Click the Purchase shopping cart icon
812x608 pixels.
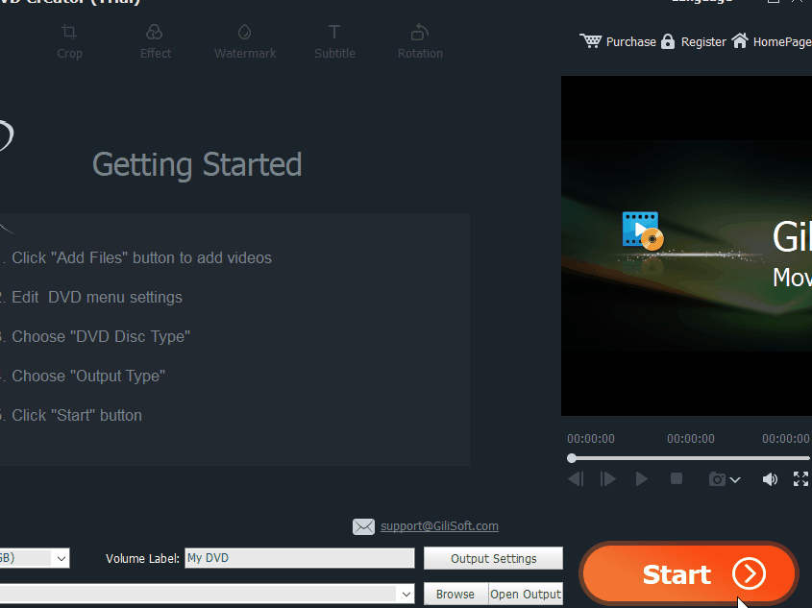(x=590, y=41)
